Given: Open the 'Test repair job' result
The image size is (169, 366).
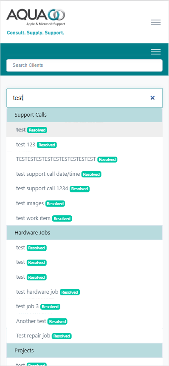Looking at the screenshot, I should [x=84, y=336].
